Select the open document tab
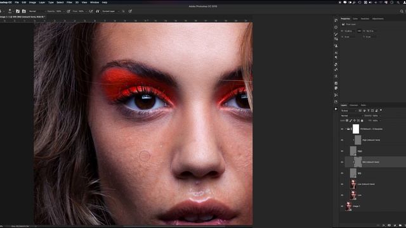 (x=23, y=17)
